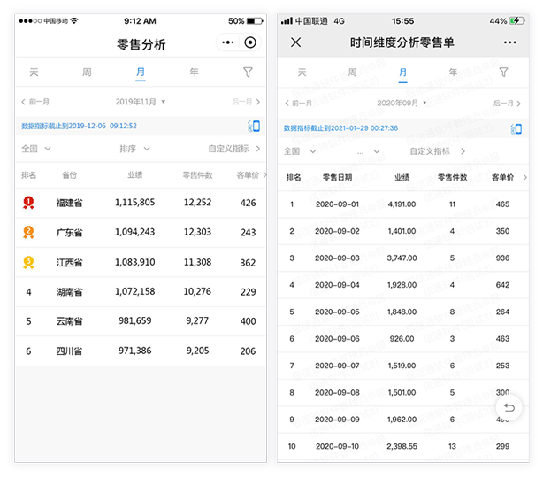Switch to the 天 tab in 零售分析
The height and width of the screenshot is (478, 543).
pos(34,72)
